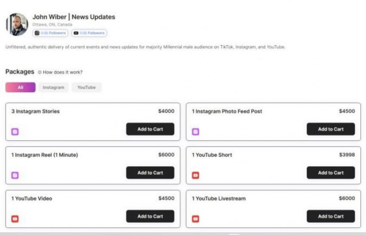Click Instagram icon in Photo Feed Post card
Screen dimensions: 366x235
(196, 132)
